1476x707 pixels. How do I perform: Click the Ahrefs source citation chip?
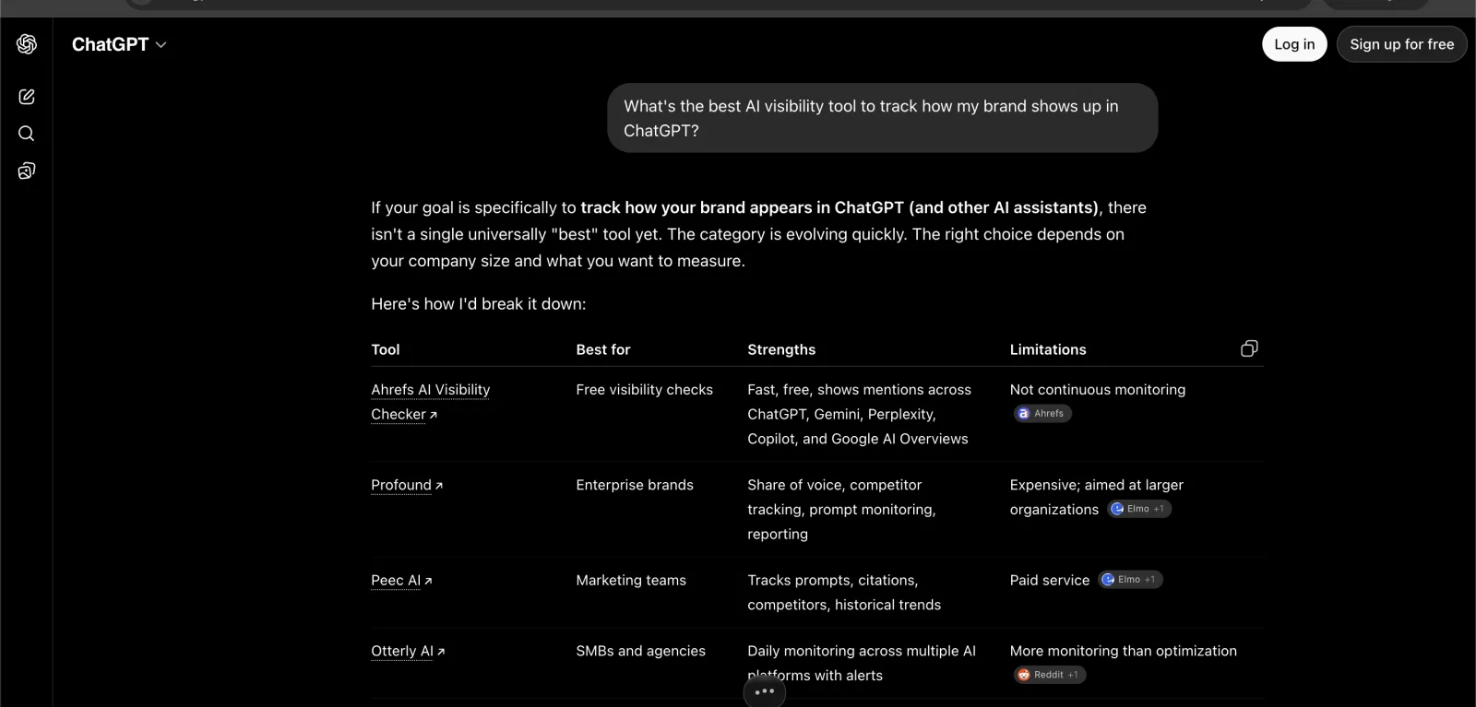click(x=1042, y=414)
